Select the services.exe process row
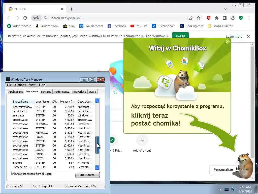Screen dimensions: 258x194 (x=53, y=111)
